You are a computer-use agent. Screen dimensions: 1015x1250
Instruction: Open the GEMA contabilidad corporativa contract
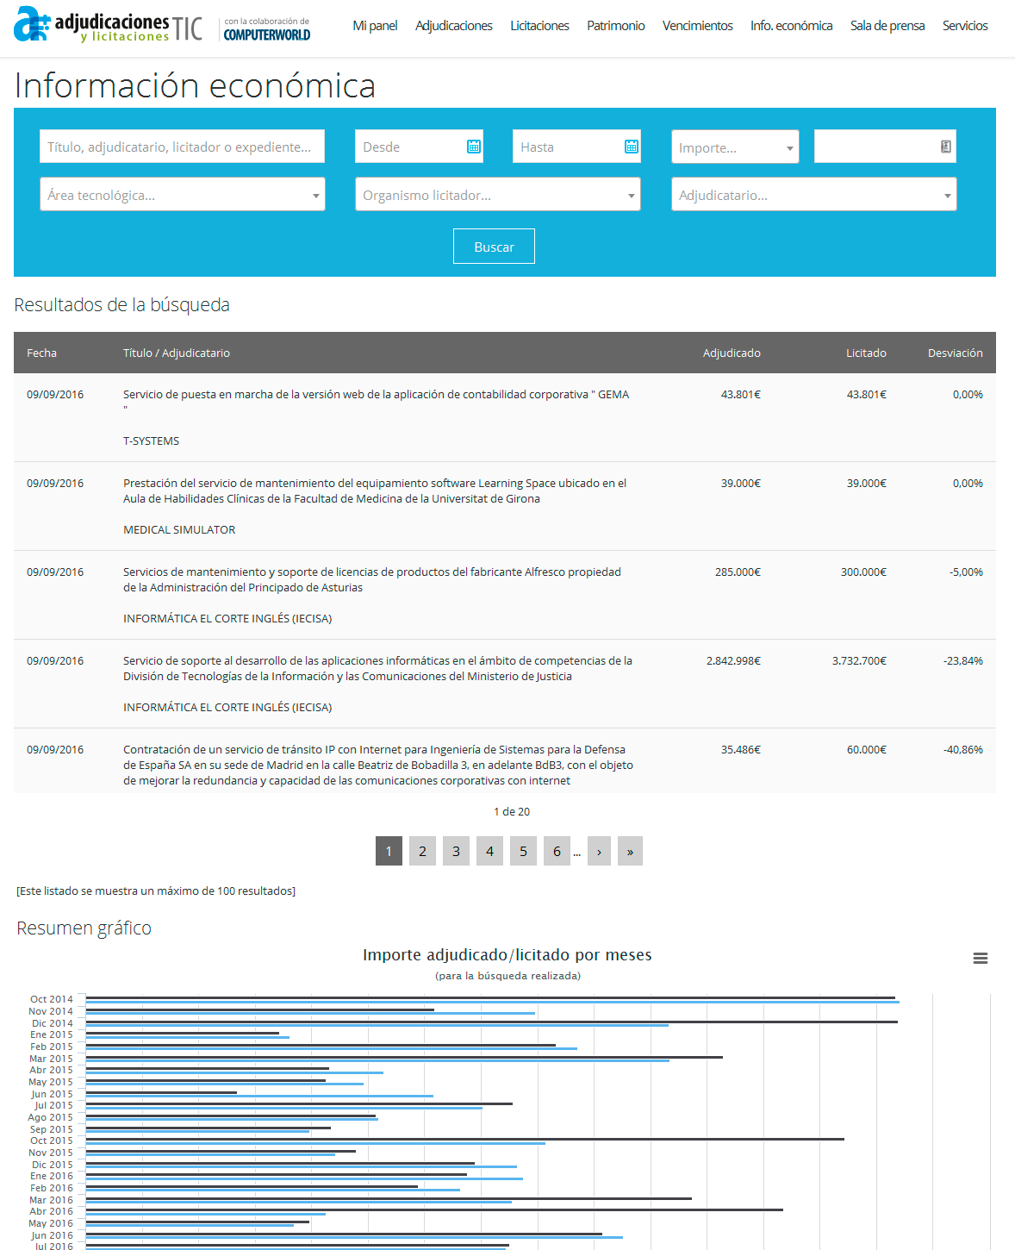coord(376,402)
